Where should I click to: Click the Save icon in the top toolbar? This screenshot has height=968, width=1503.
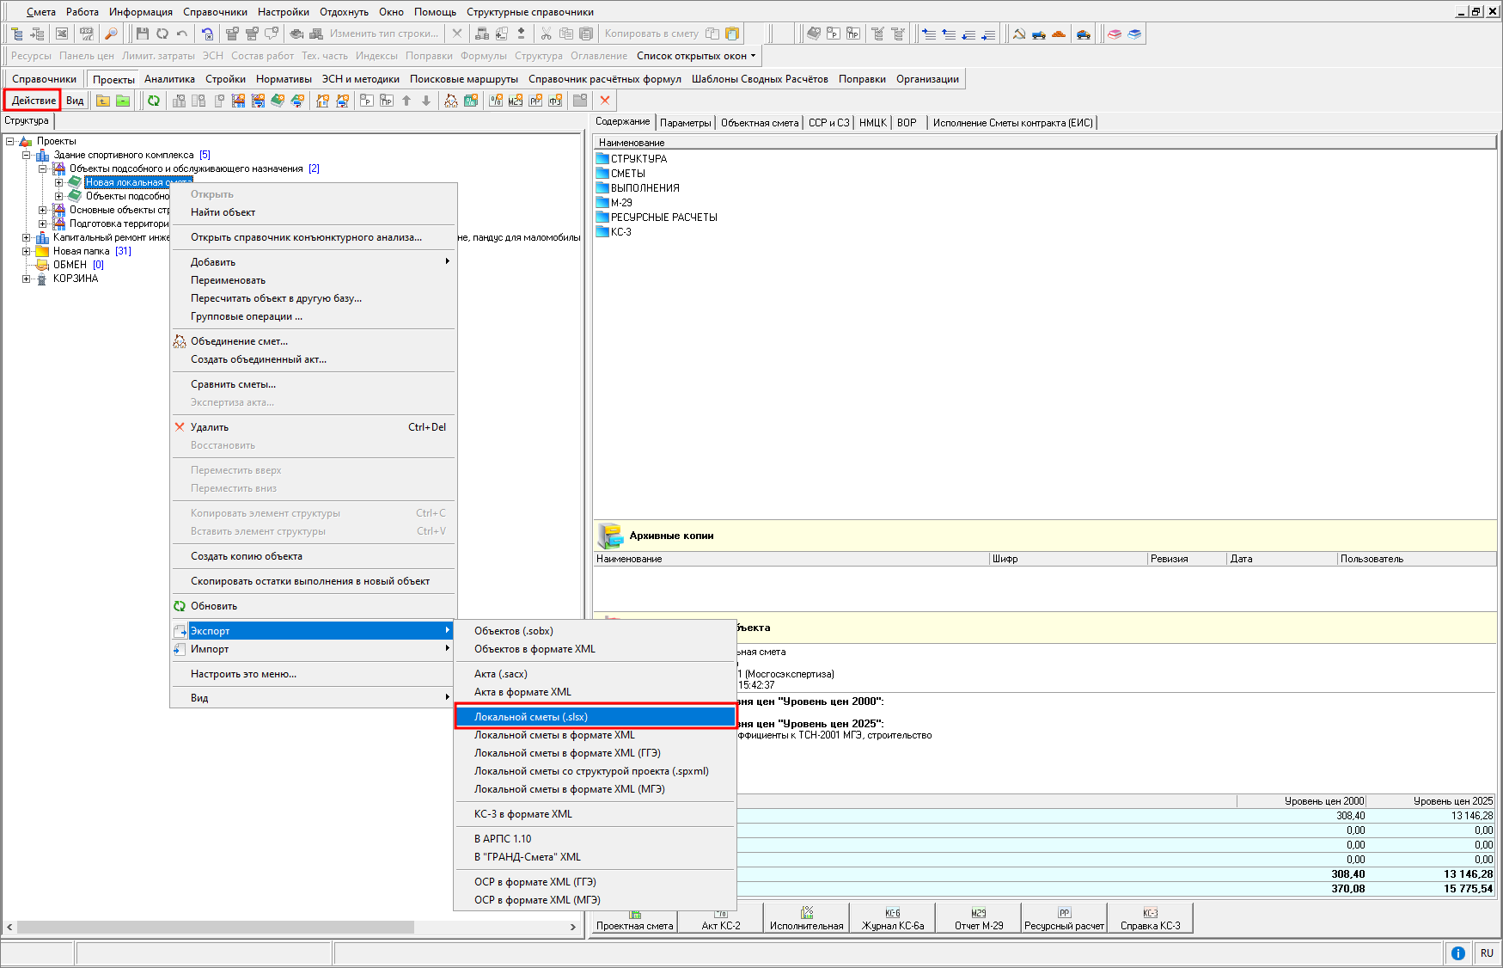143,34
